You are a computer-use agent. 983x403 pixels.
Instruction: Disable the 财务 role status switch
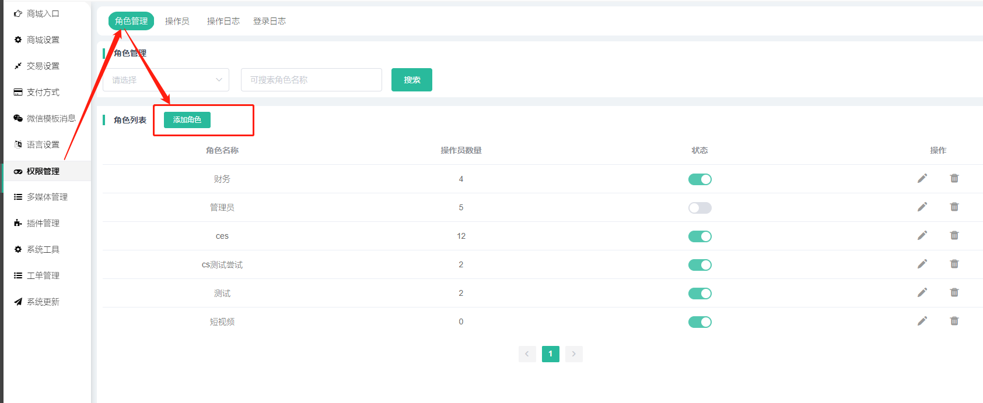tap(699, 179)
